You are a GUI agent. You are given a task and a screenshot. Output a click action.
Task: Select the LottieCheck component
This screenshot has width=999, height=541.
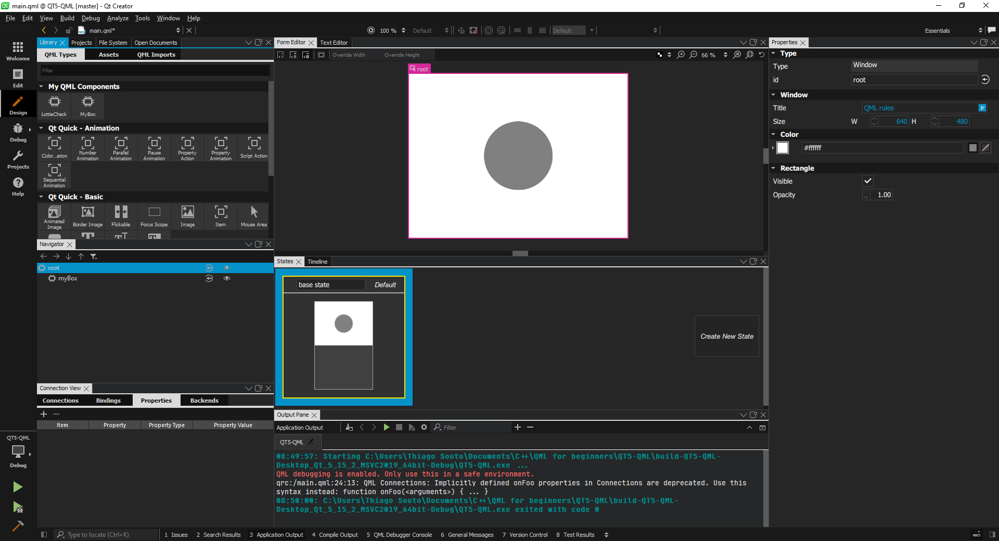coord(54,106)
